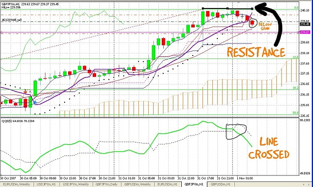Open the USDJPYm,H1 chart tab

pos(46,184)
